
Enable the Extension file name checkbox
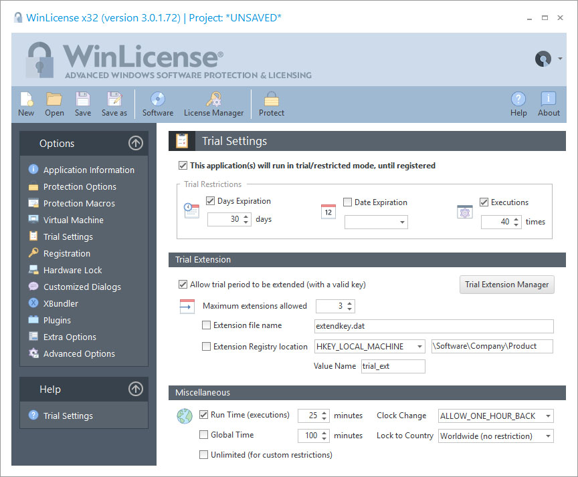pyautogui.click(x=206, y=325)
